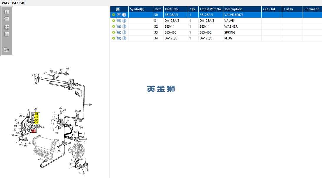Zoom out of the parts diagram
Image resolution: width=322 pixels, height=178 pixels.
[7, 19]
